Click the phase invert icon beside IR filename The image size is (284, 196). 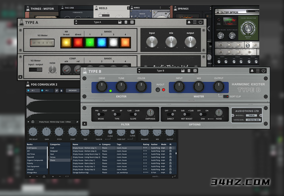[x=77, y=122]
